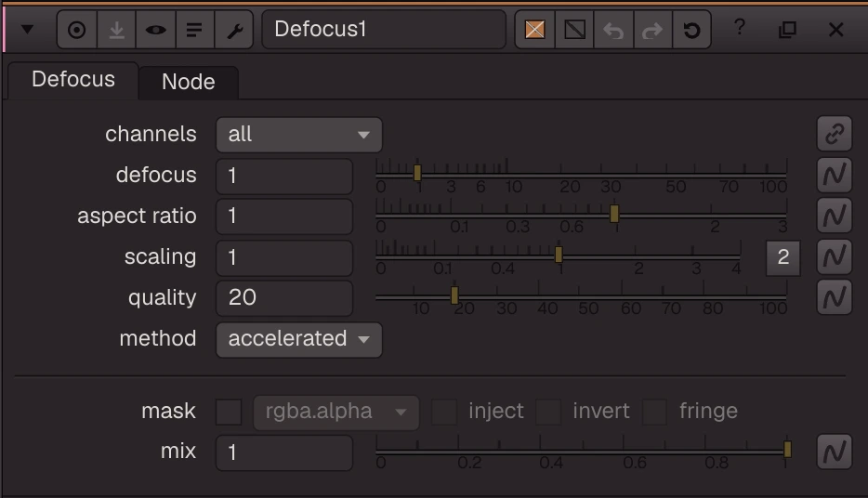This screenshot has height=498, width=868.
Task: Click the revert circular arrow icon
Action: click(x=691, y=30)
